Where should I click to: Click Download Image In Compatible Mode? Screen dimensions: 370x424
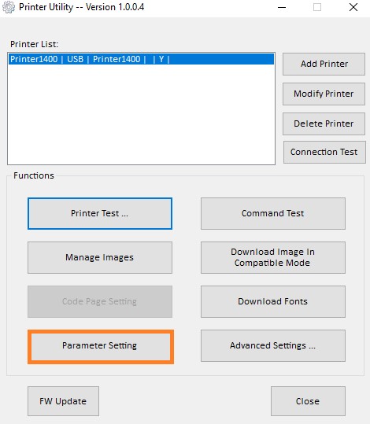coord(273,257)
